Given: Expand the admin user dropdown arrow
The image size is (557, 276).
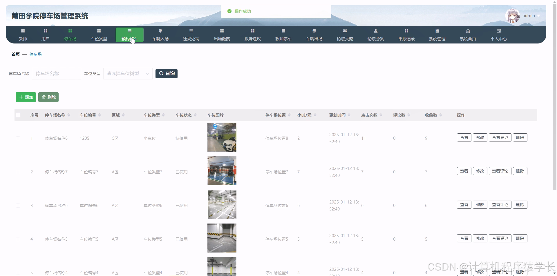Looking at the screenshot, I should (538, 16).
